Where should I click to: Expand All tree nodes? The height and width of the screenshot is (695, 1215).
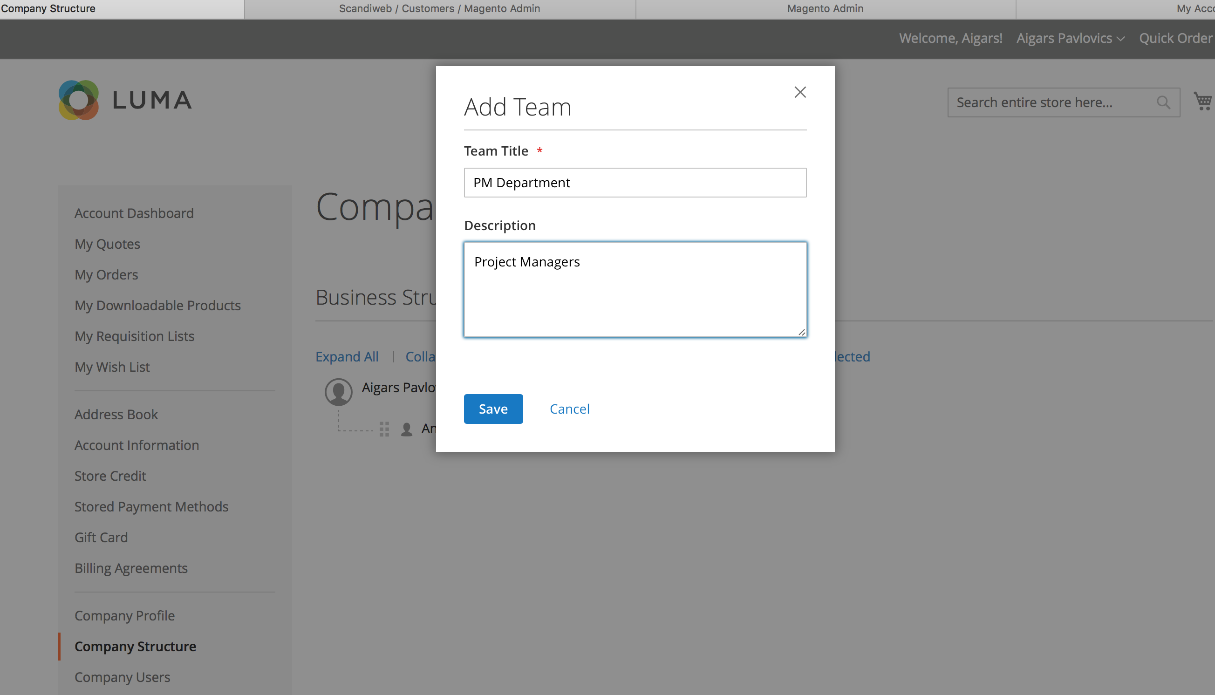coord(347,356)
